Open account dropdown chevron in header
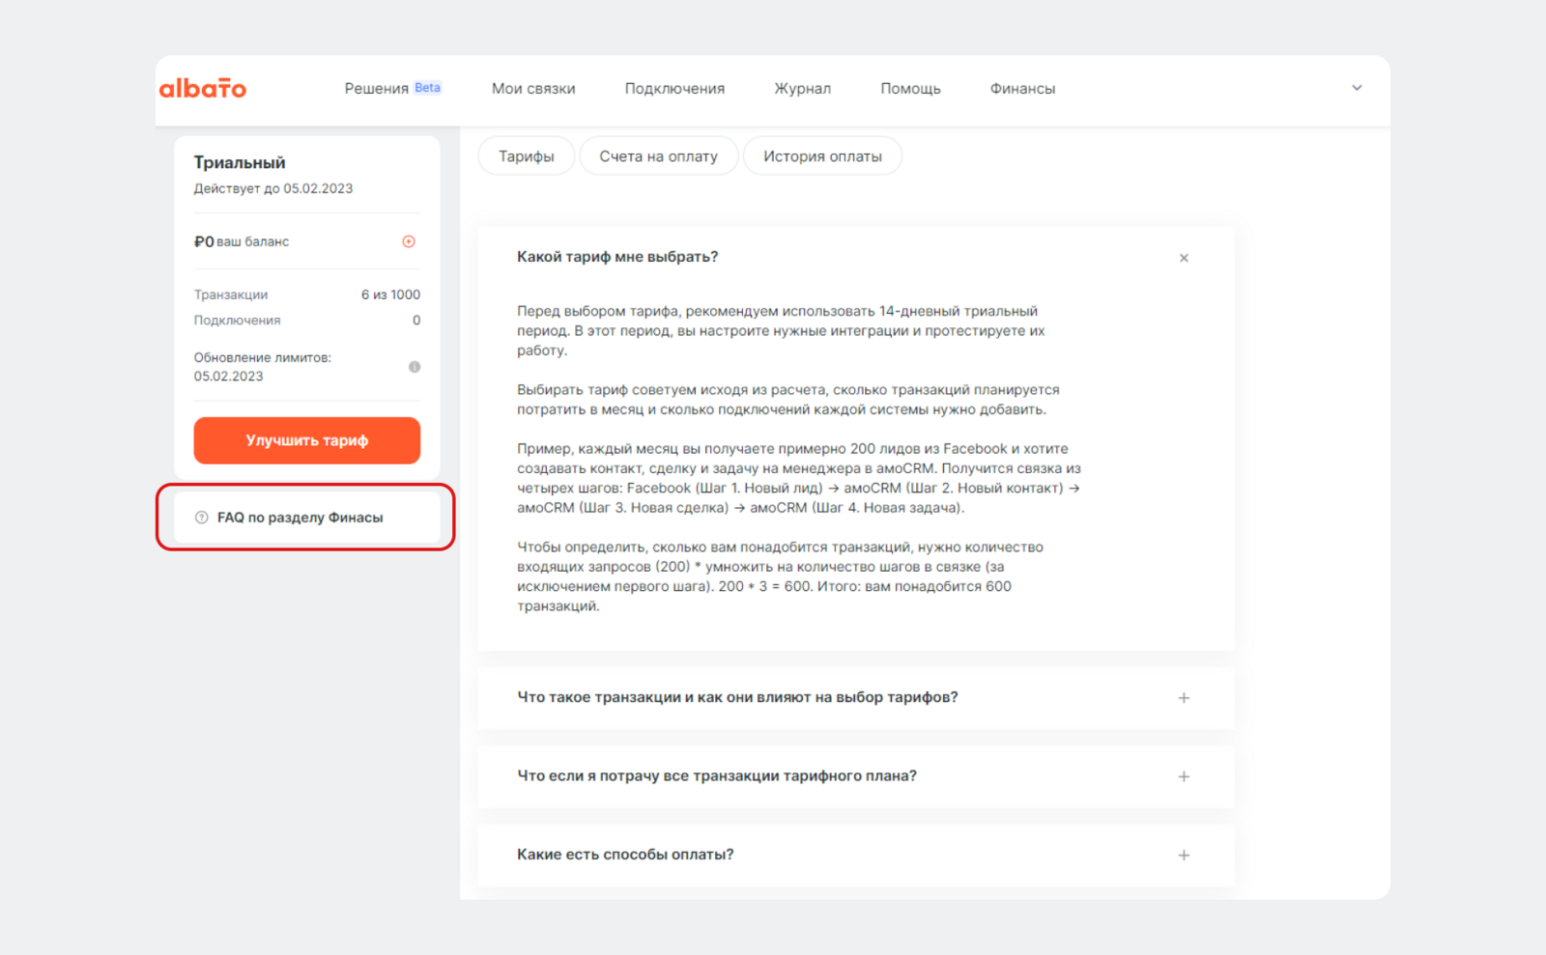The width and height of the screenshot is (1546, 955). 1357,88
